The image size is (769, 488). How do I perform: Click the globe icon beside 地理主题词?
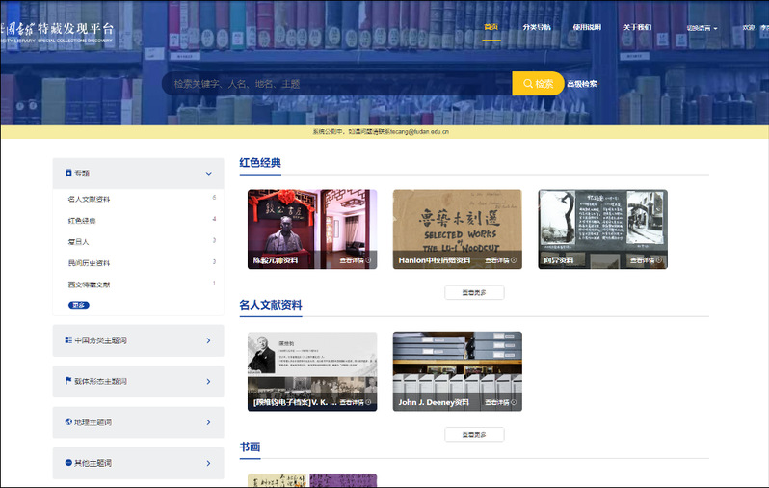pos(68,421)
